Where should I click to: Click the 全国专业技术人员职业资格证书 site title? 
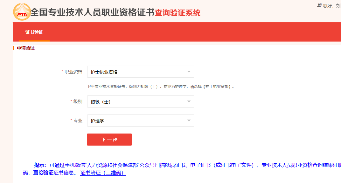point(93,12)
